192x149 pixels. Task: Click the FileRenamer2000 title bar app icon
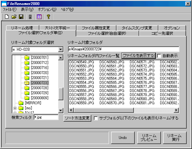[x=4, y=4]
